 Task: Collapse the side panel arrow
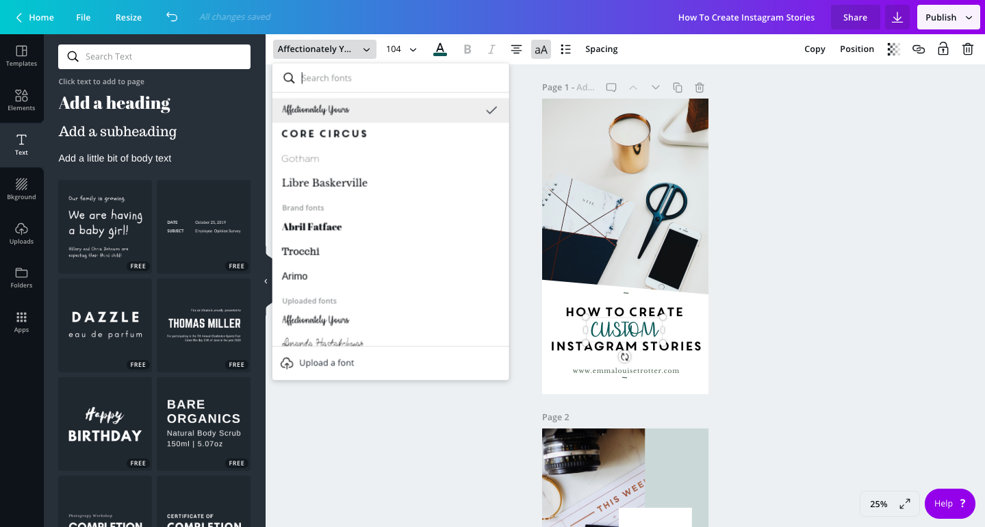[x=266, y=281]
